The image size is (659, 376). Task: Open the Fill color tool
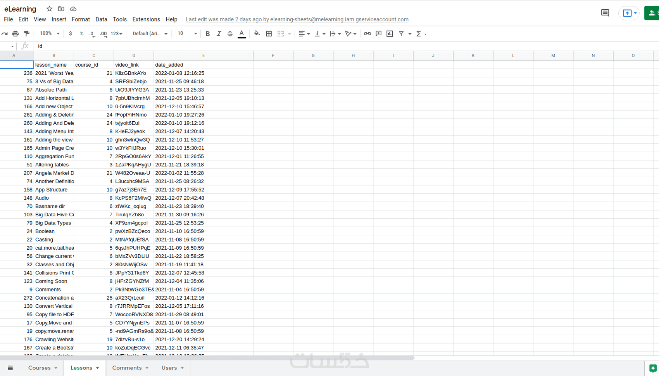[257, 34]
